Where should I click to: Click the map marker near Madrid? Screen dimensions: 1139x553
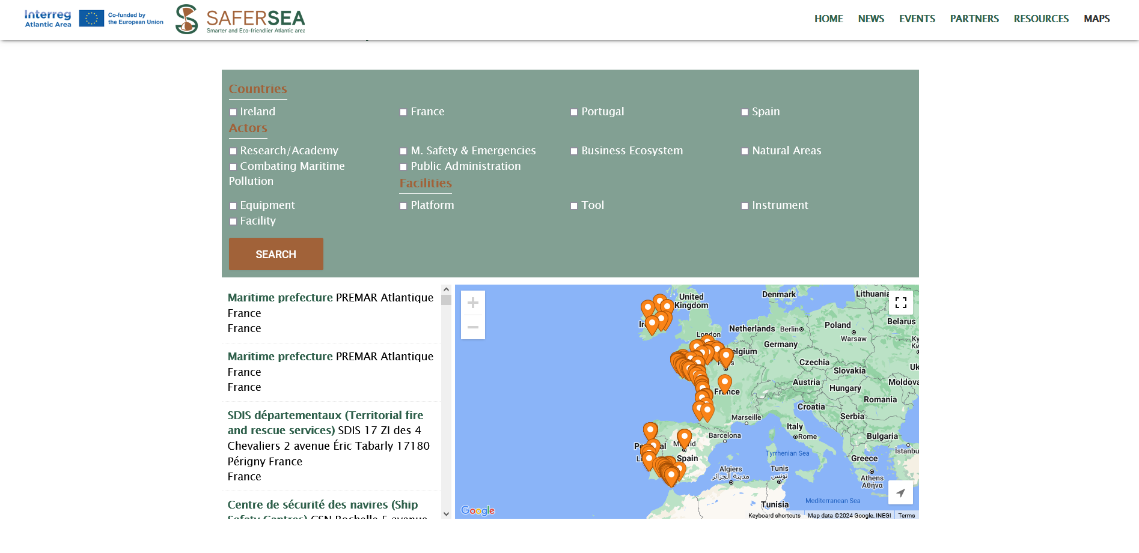685,438
